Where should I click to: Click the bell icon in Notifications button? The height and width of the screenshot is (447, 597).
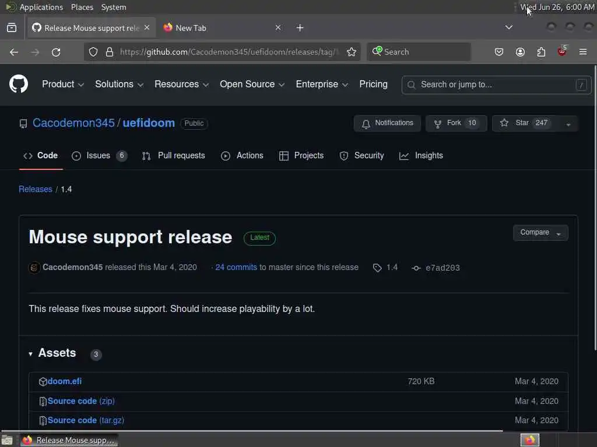click(x=366, y=124)
